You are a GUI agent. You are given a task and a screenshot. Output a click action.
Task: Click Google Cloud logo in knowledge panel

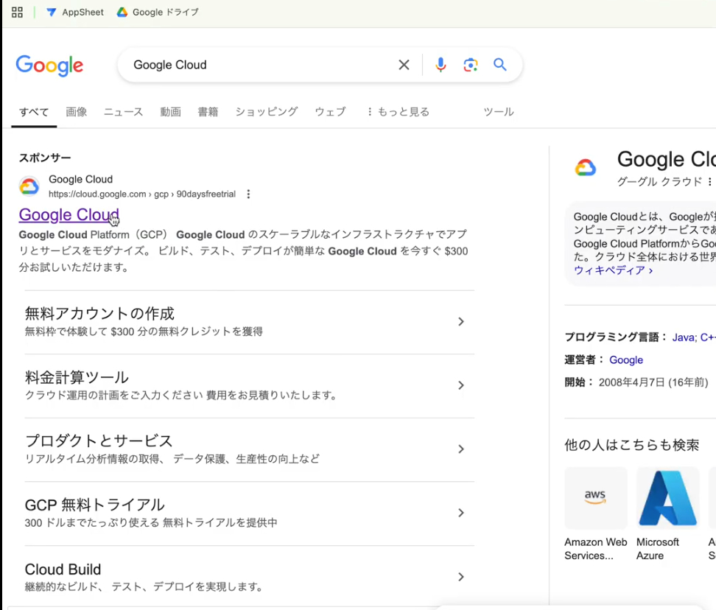pos(586,167)
